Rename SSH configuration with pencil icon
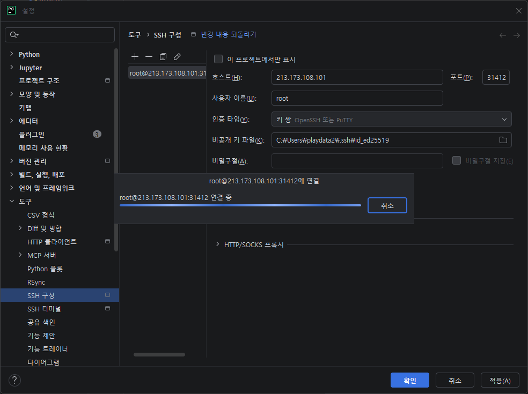 click(177, 56)
